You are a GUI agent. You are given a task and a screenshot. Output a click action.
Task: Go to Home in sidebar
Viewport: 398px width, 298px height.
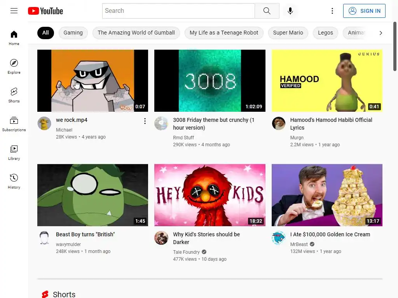click(x=14, y=38)
